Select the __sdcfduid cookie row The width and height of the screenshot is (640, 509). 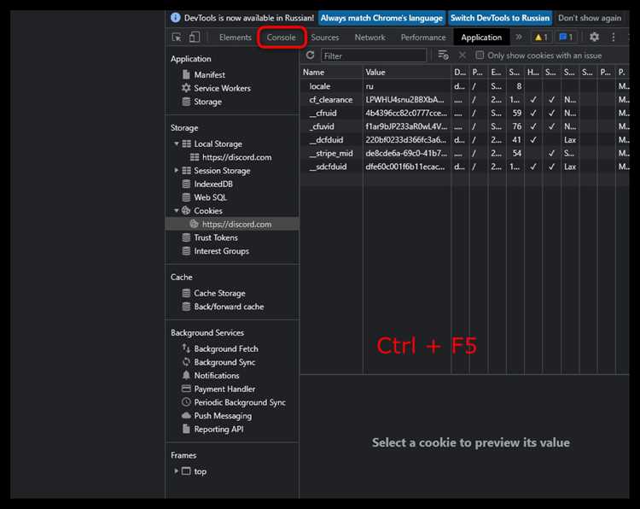pos(464,167)
